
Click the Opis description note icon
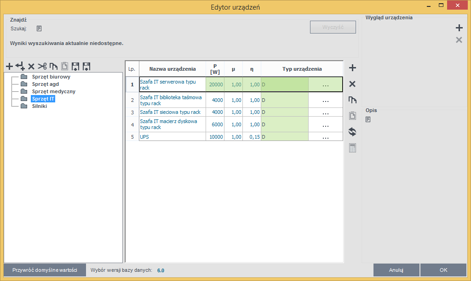[368, 119]
